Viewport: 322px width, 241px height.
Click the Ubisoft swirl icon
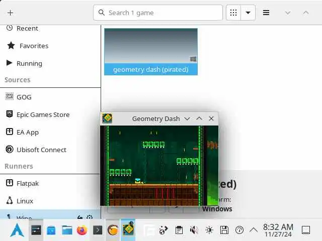coord(10,149)
